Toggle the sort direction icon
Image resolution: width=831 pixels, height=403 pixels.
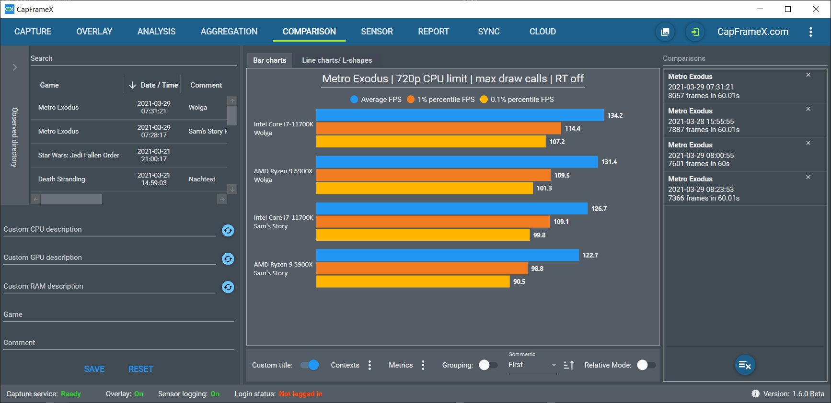tap(569, 365)
